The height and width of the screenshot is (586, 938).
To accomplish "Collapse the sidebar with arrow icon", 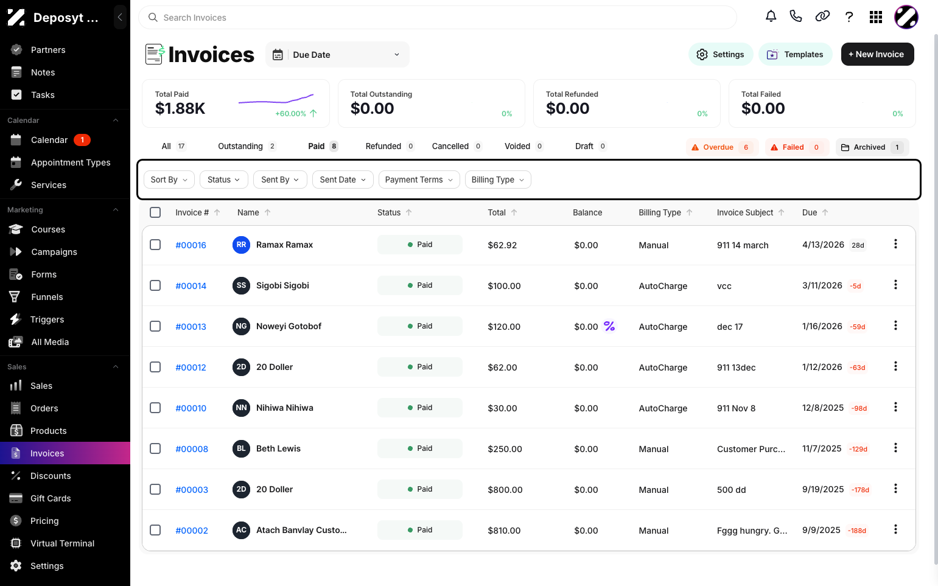I will 120,18.
